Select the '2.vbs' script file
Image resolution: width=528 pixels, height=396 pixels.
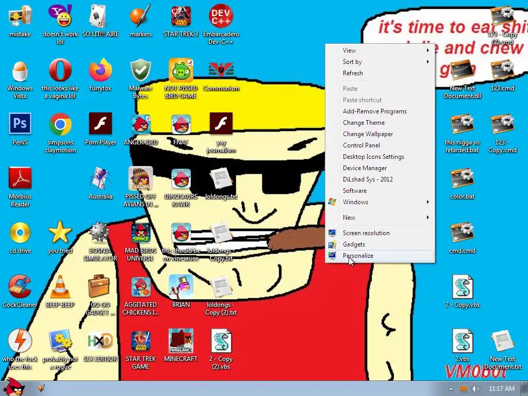[x=463, y=341]
